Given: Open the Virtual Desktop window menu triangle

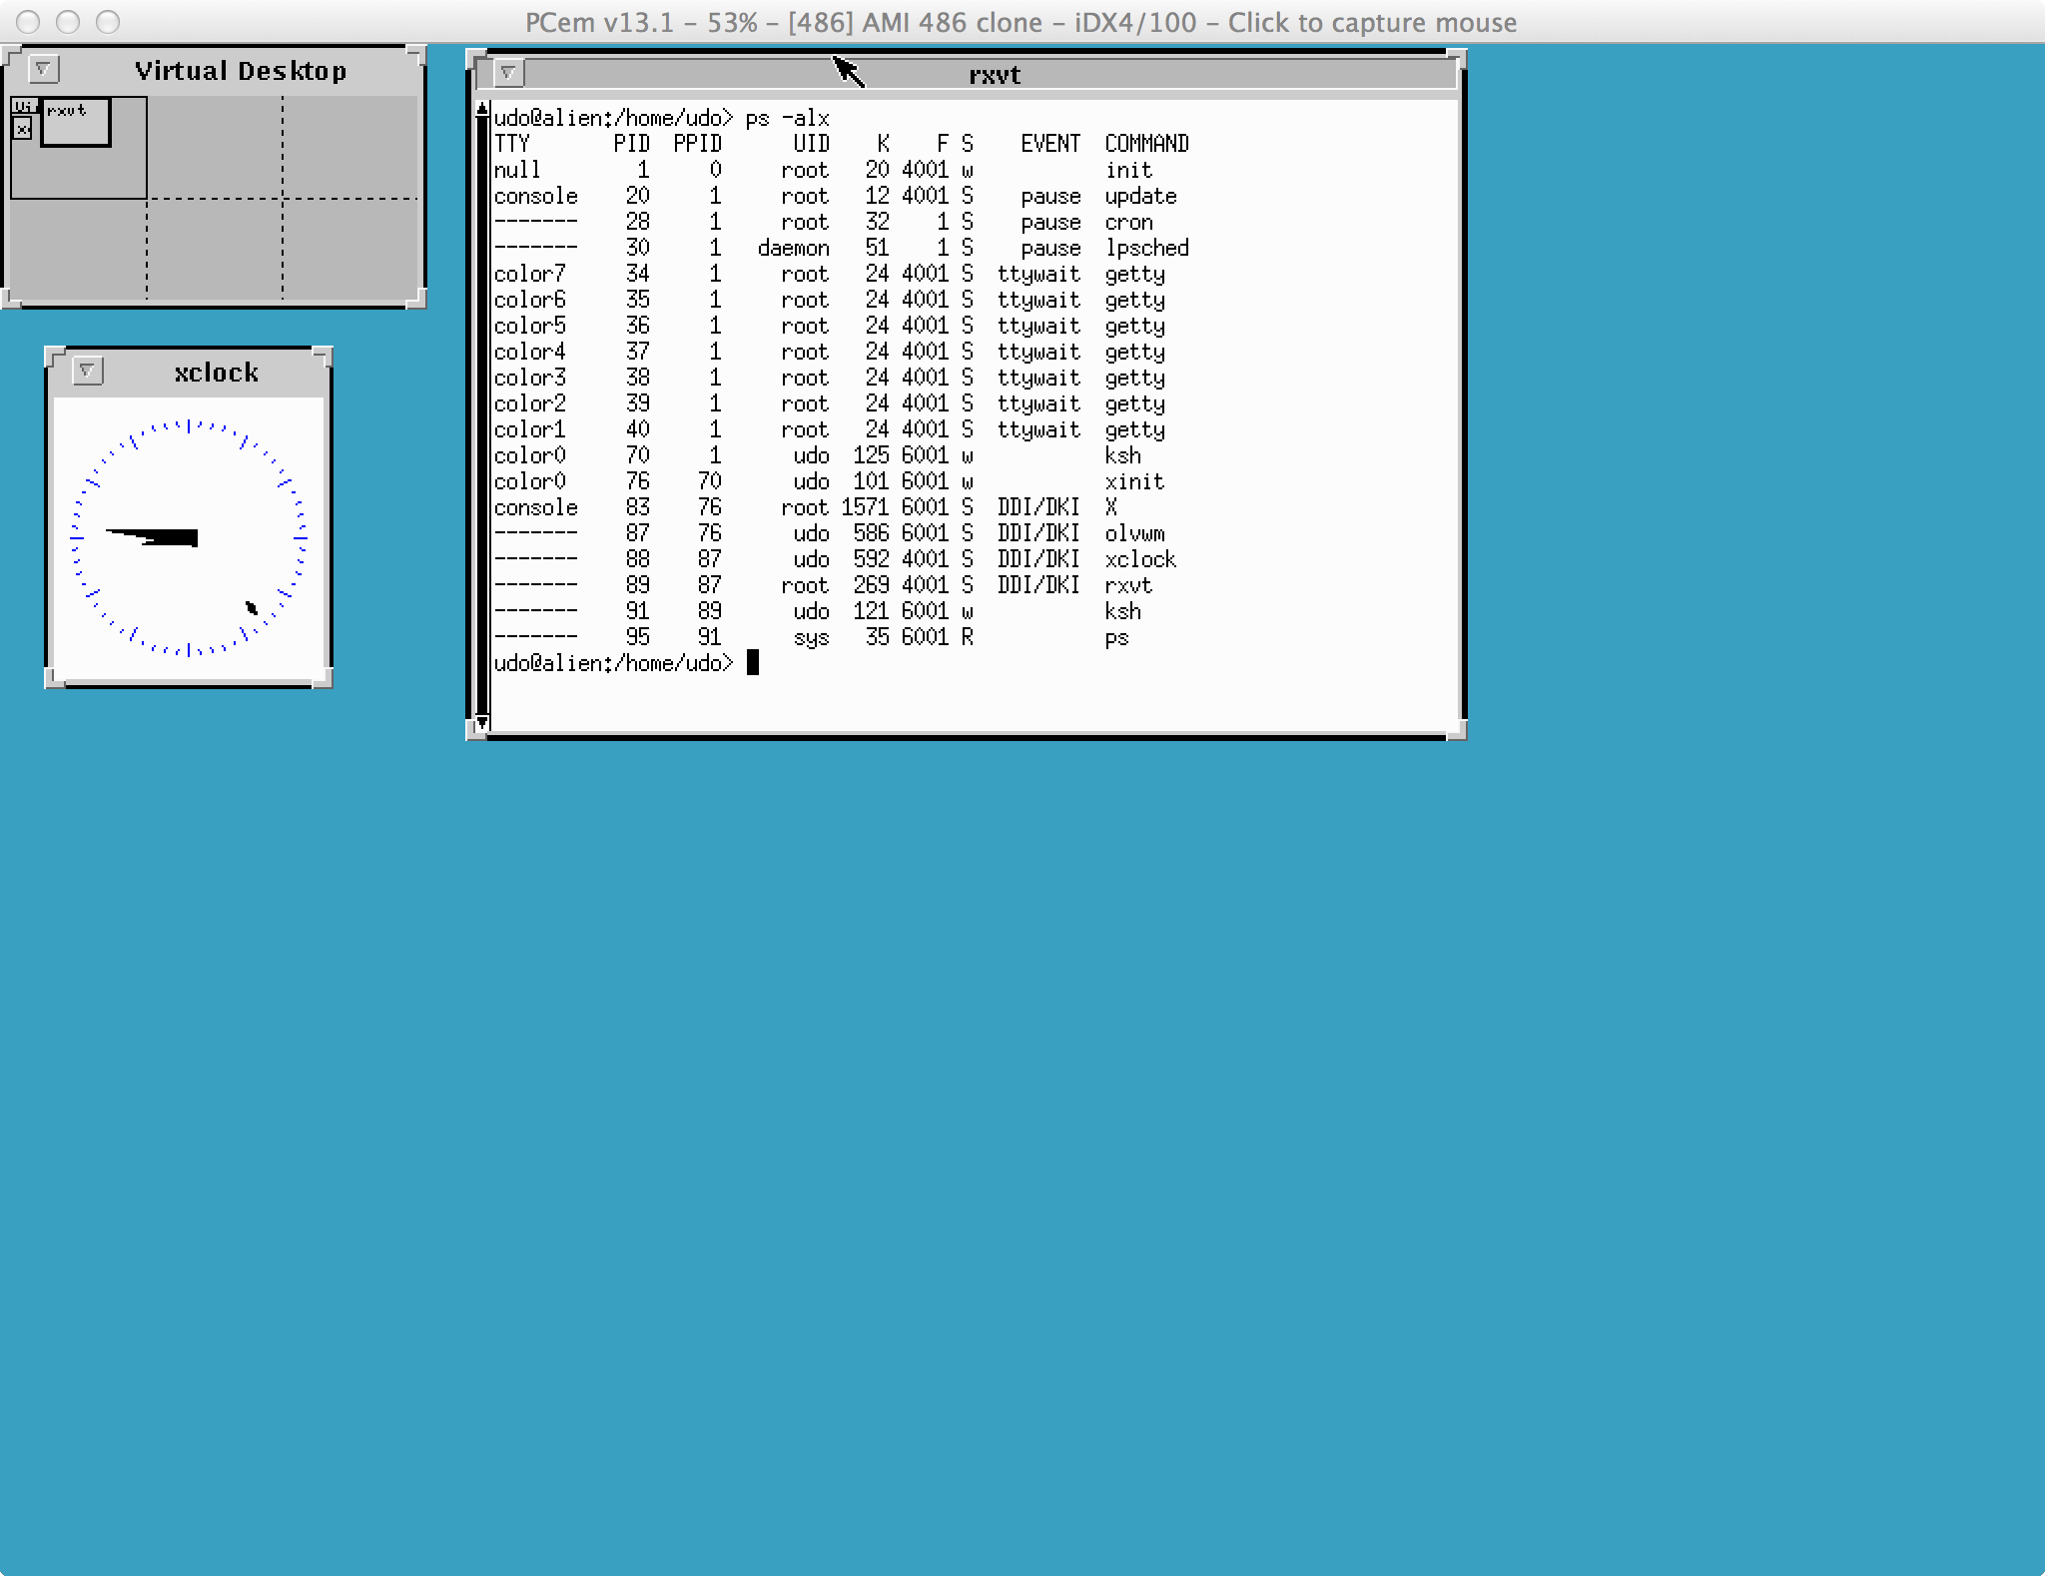Looking at the screenshot, I should click(42, 68).
